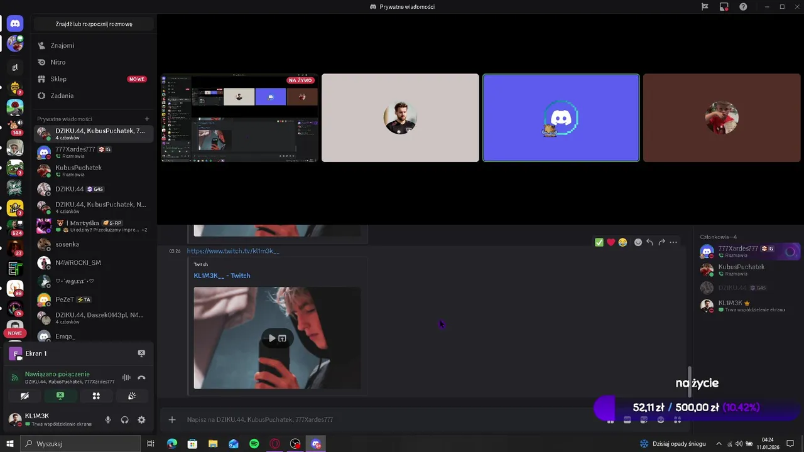Toggle screen sharing green button
The image size is (804, 452).
[60, 396]
